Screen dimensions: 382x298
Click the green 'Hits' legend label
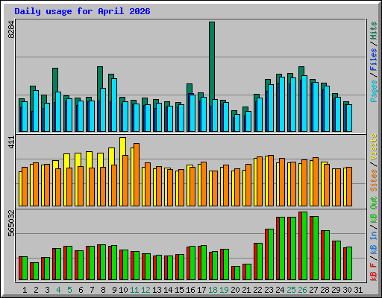coord(374,31)
